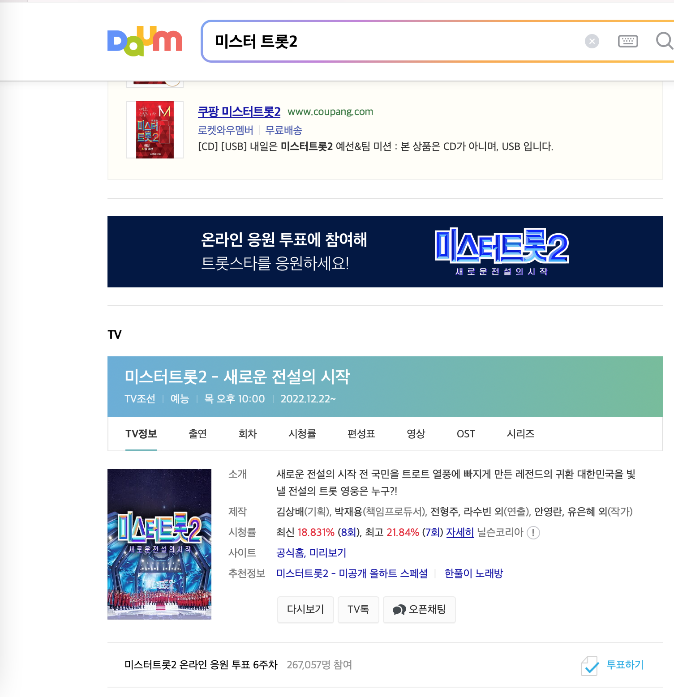Click the 8회 episode link
Viewport: 674px width, 697px height.
coord(348,532)
